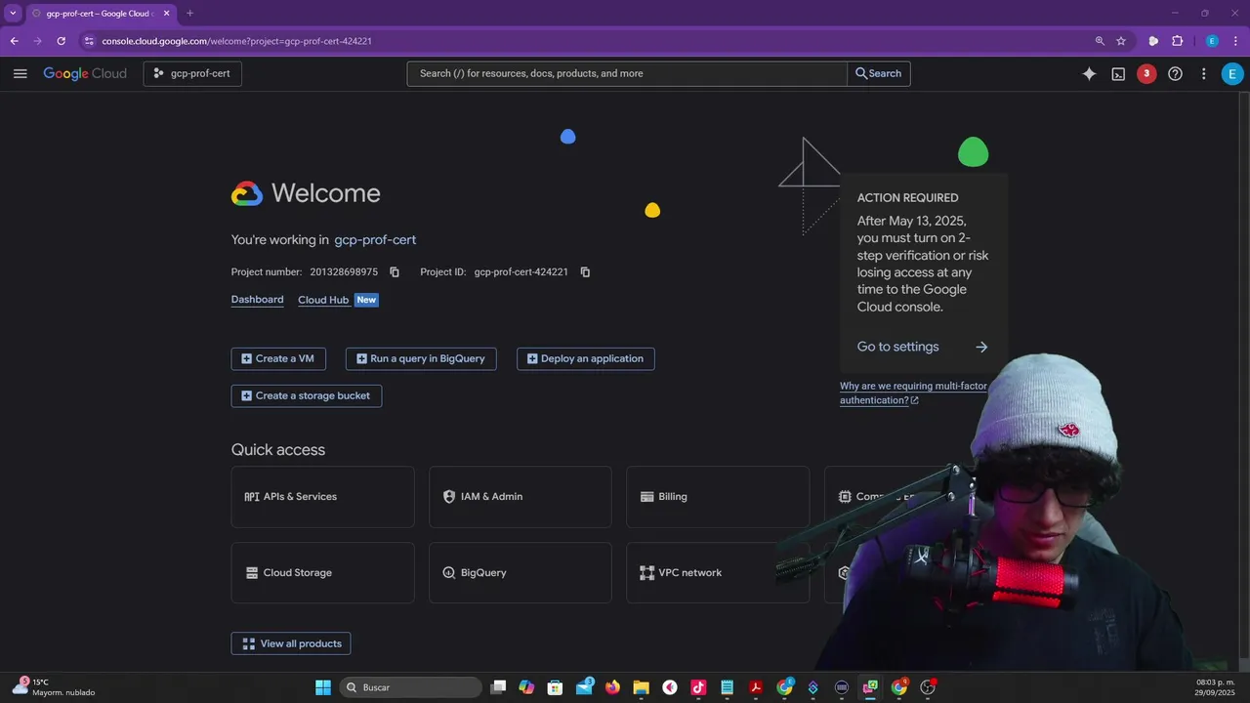1250x703 pixels.
Task: Open the browser extensions puzzle icon
Action: [1177, 41]
